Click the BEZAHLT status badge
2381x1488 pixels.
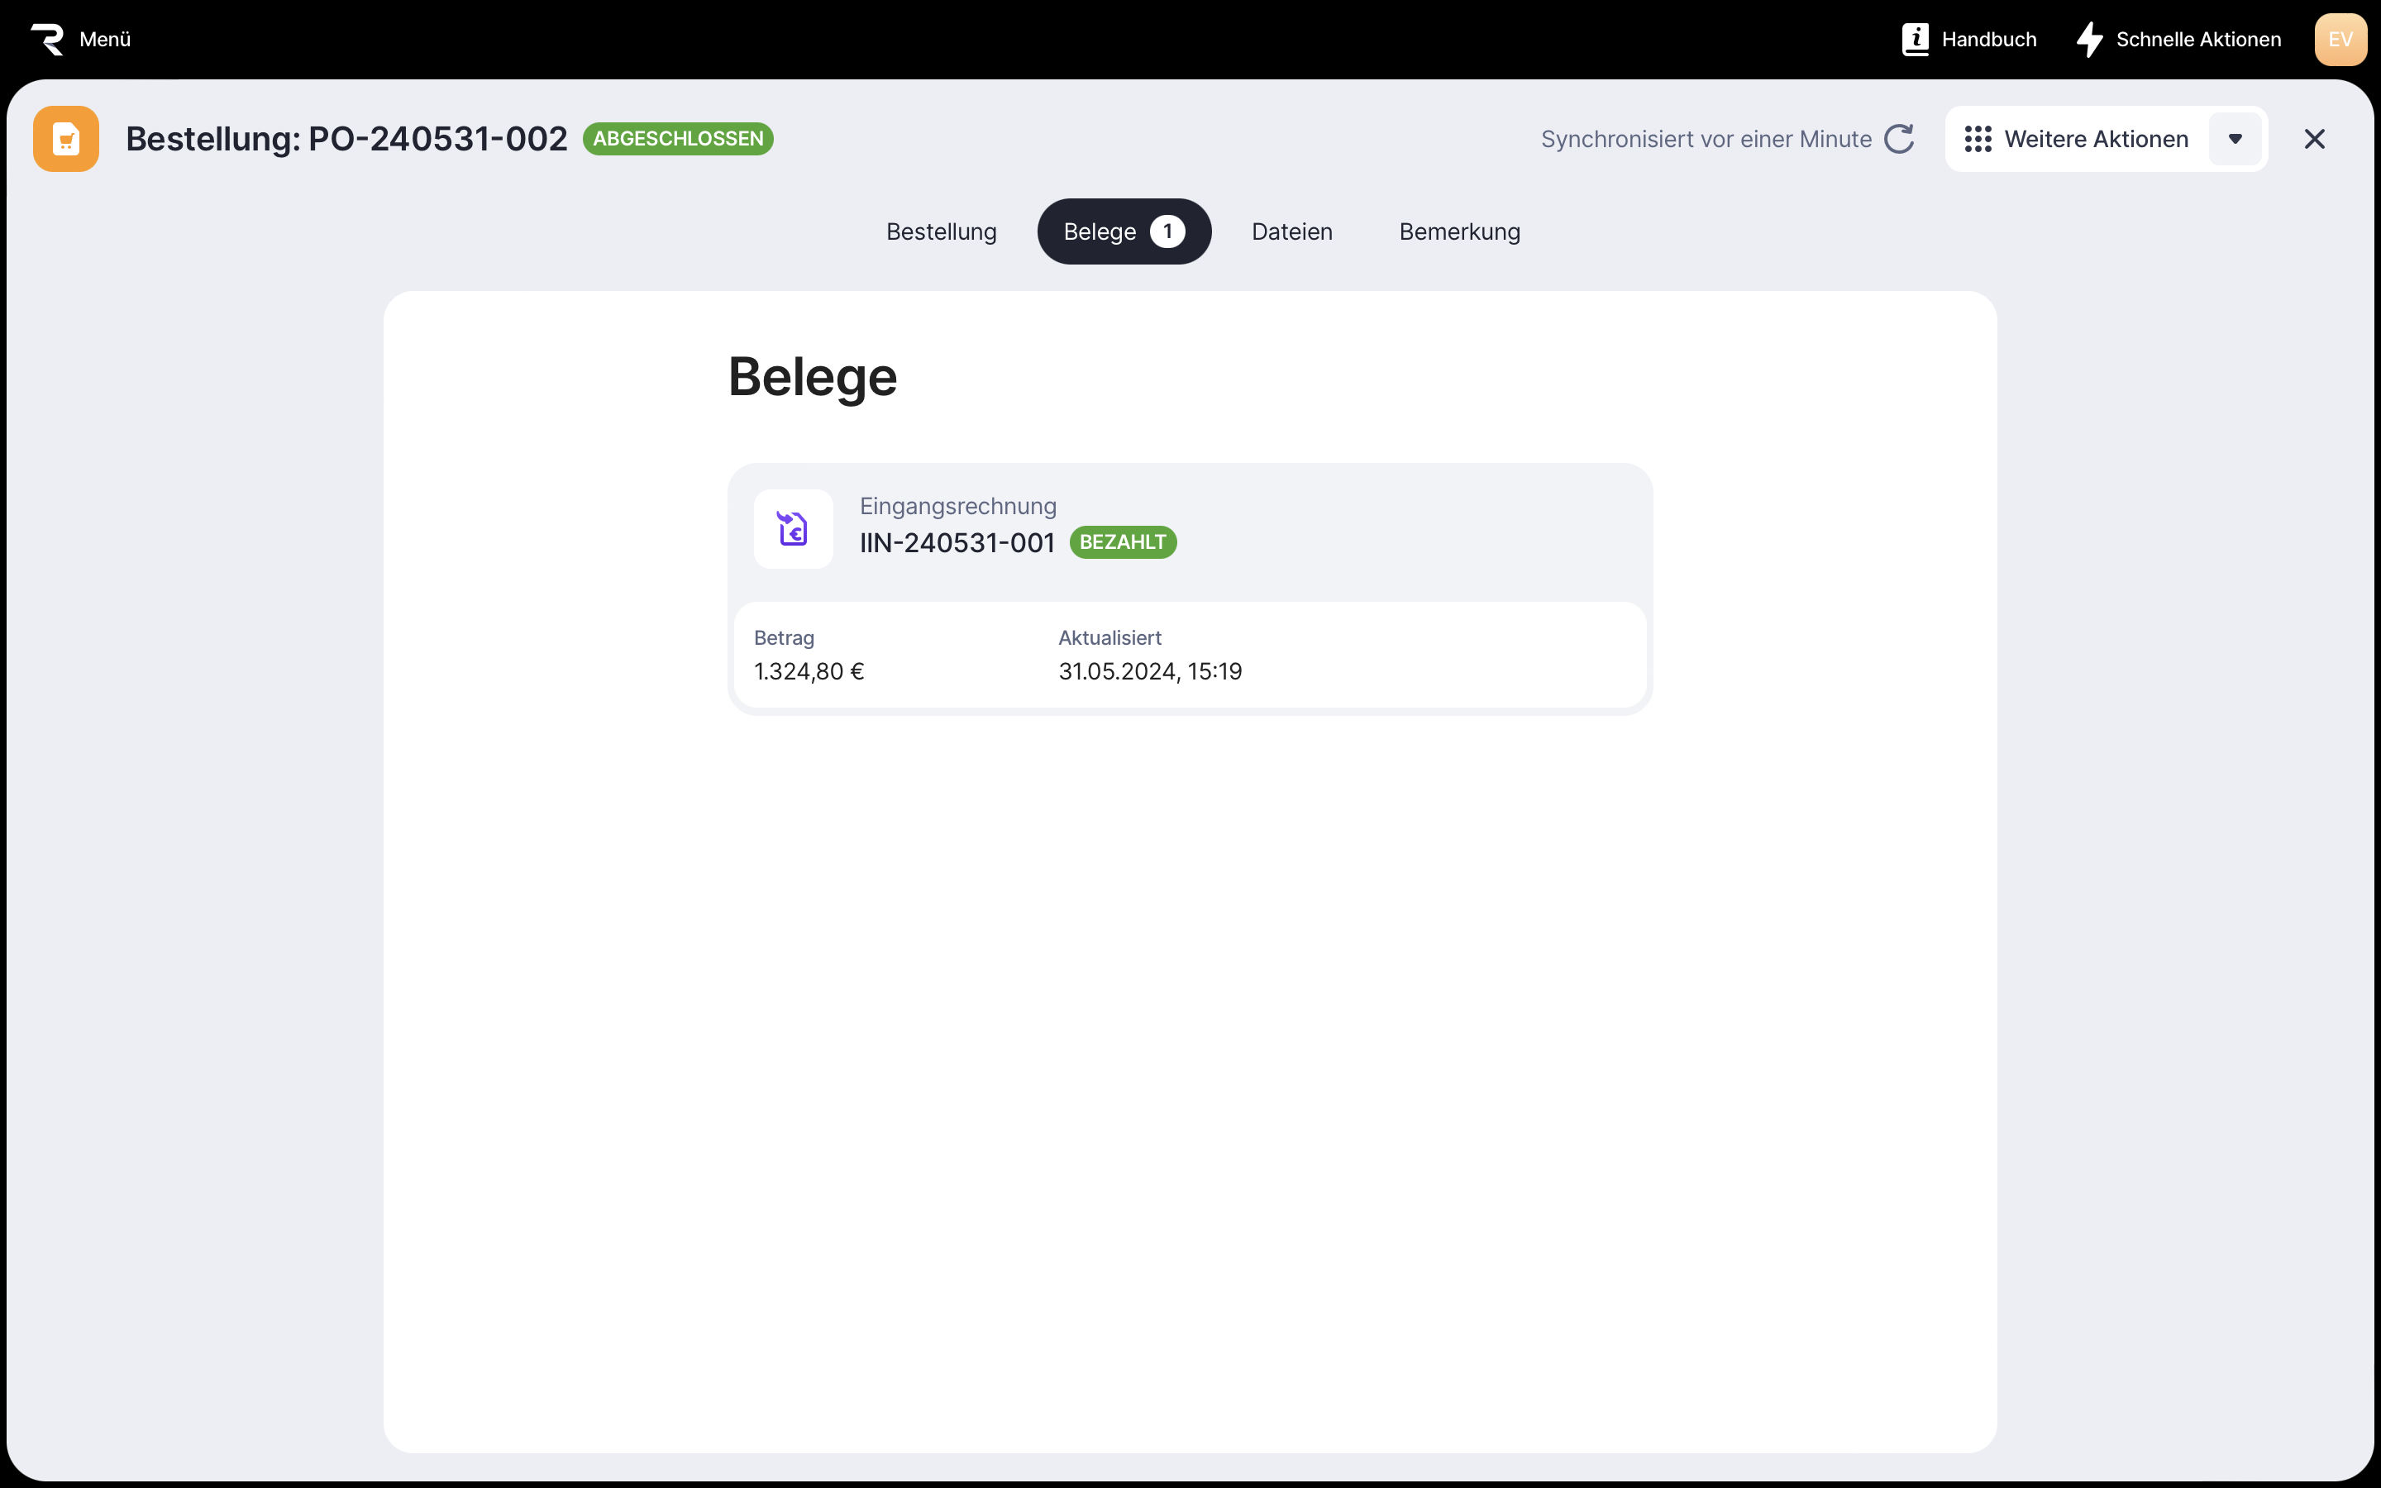1123,542
